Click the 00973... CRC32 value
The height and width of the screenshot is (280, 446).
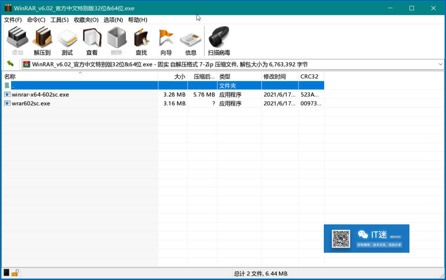(311, 104)
